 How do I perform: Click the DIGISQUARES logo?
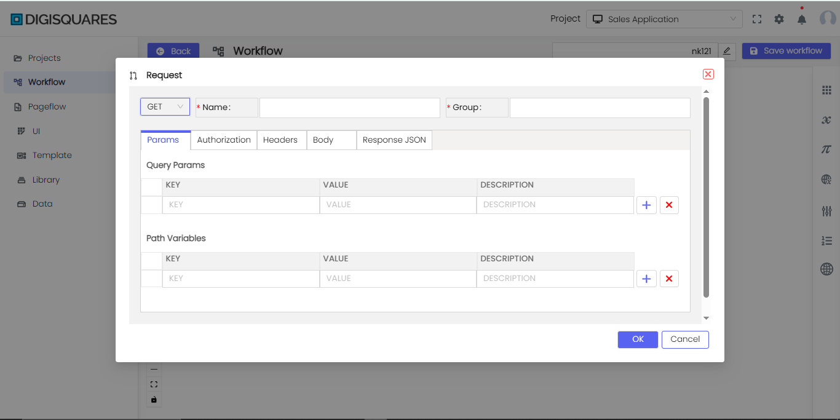coord(64,19)
